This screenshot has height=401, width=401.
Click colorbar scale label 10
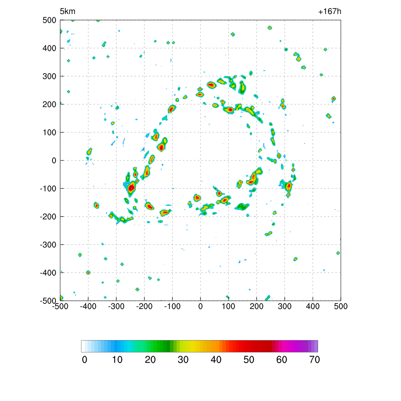click(117, 360)
